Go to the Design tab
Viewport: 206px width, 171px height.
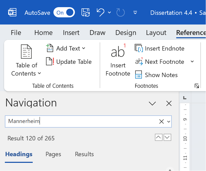[126, 33]
